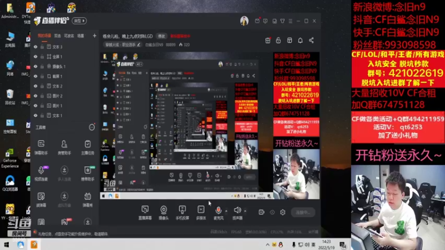
Task: Add a 多媒体 media source
Action: click(201, 212)
